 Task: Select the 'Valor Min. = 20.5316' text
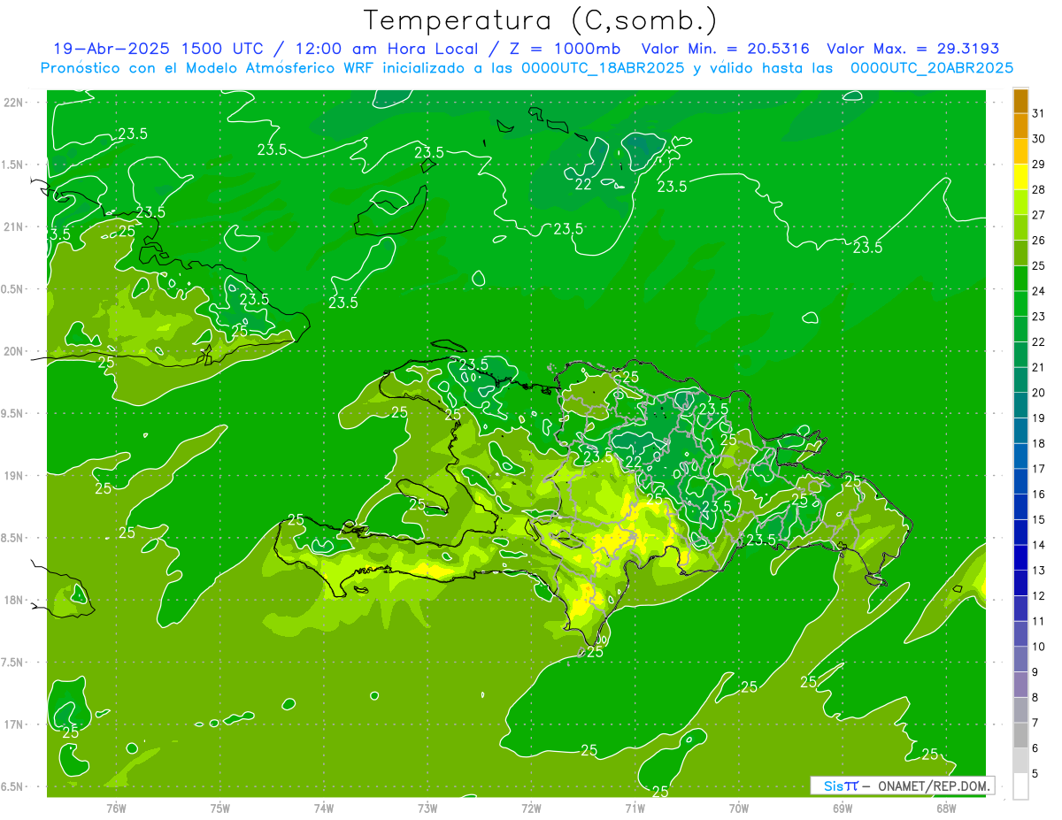(727, 49)
